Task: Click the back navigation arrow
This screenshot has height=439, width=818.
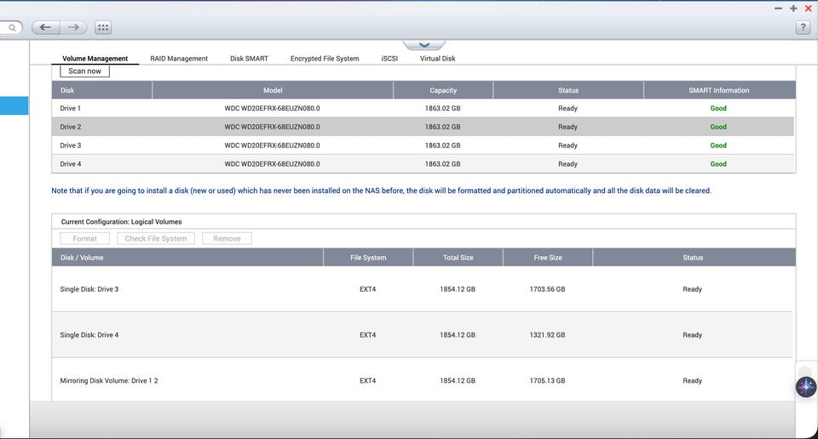Action: [x=46, y=27]
